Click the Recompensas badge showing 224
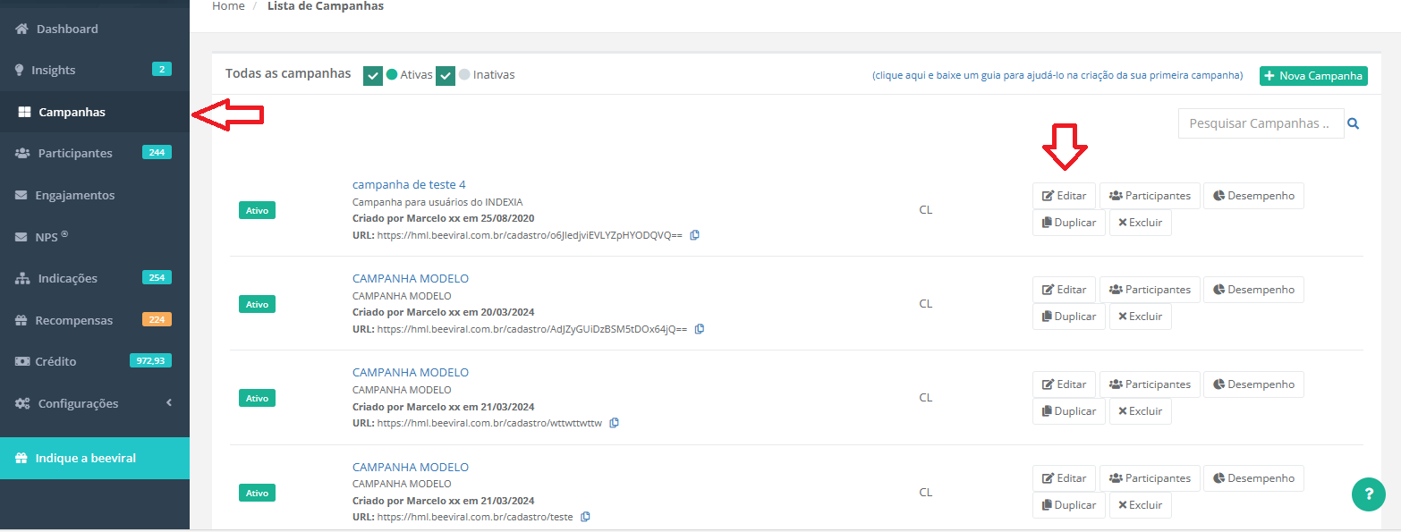Viewport: 1401px width, 532px height. [x=157, y=319]
